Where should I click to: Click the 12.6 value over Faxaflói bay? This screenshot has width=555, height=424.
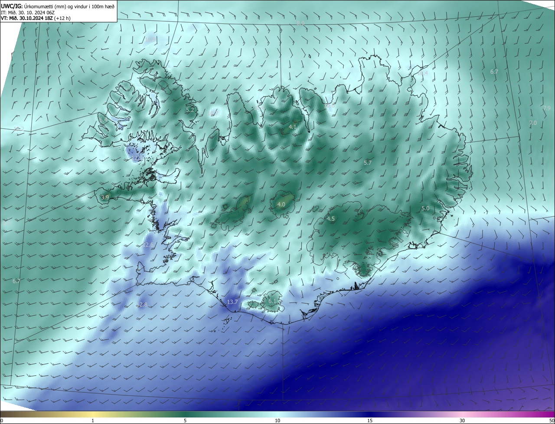(148, 245)
